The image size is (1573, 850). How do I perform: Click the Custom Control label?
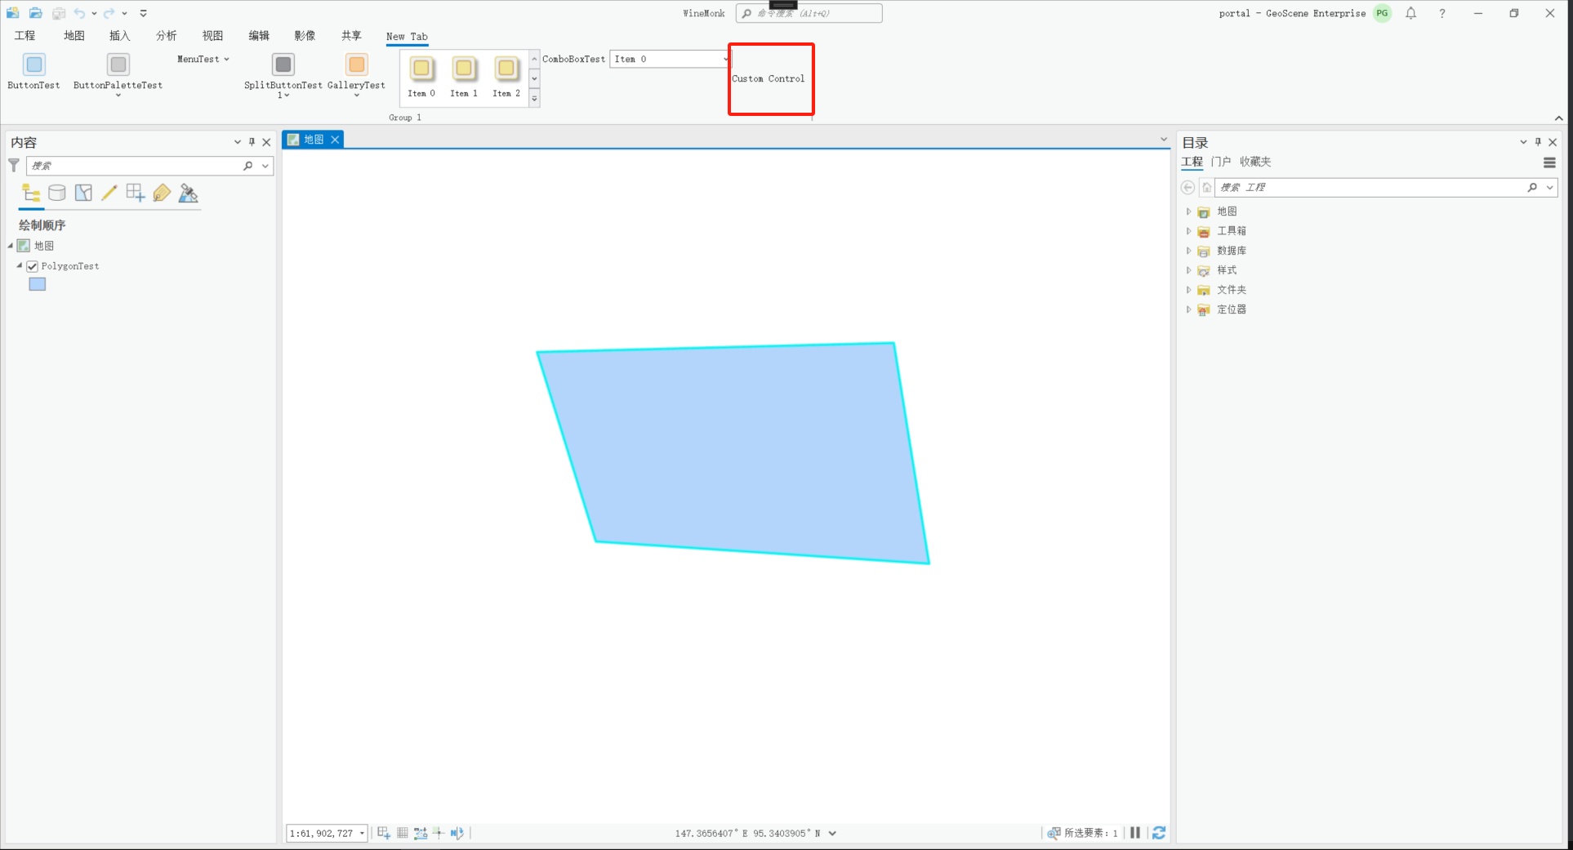[x=769, y=78]
